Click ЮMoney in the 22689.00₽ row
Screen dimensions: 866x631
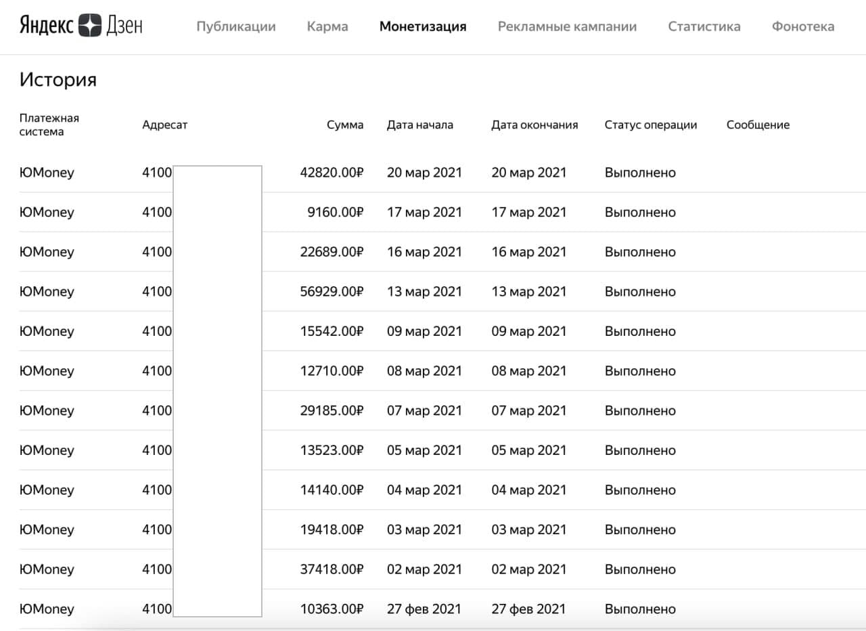[47, 252]
